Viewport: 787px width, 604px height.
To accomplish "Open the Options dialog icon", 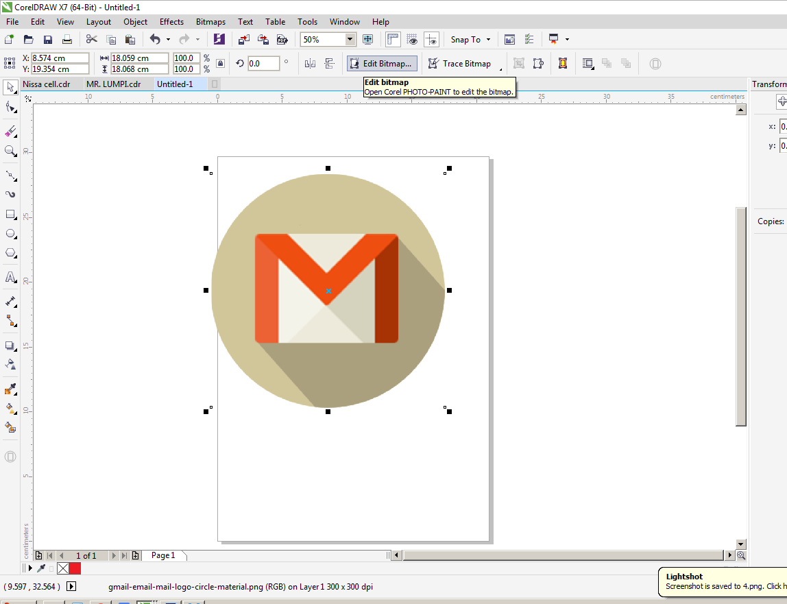I will point(529,39).
